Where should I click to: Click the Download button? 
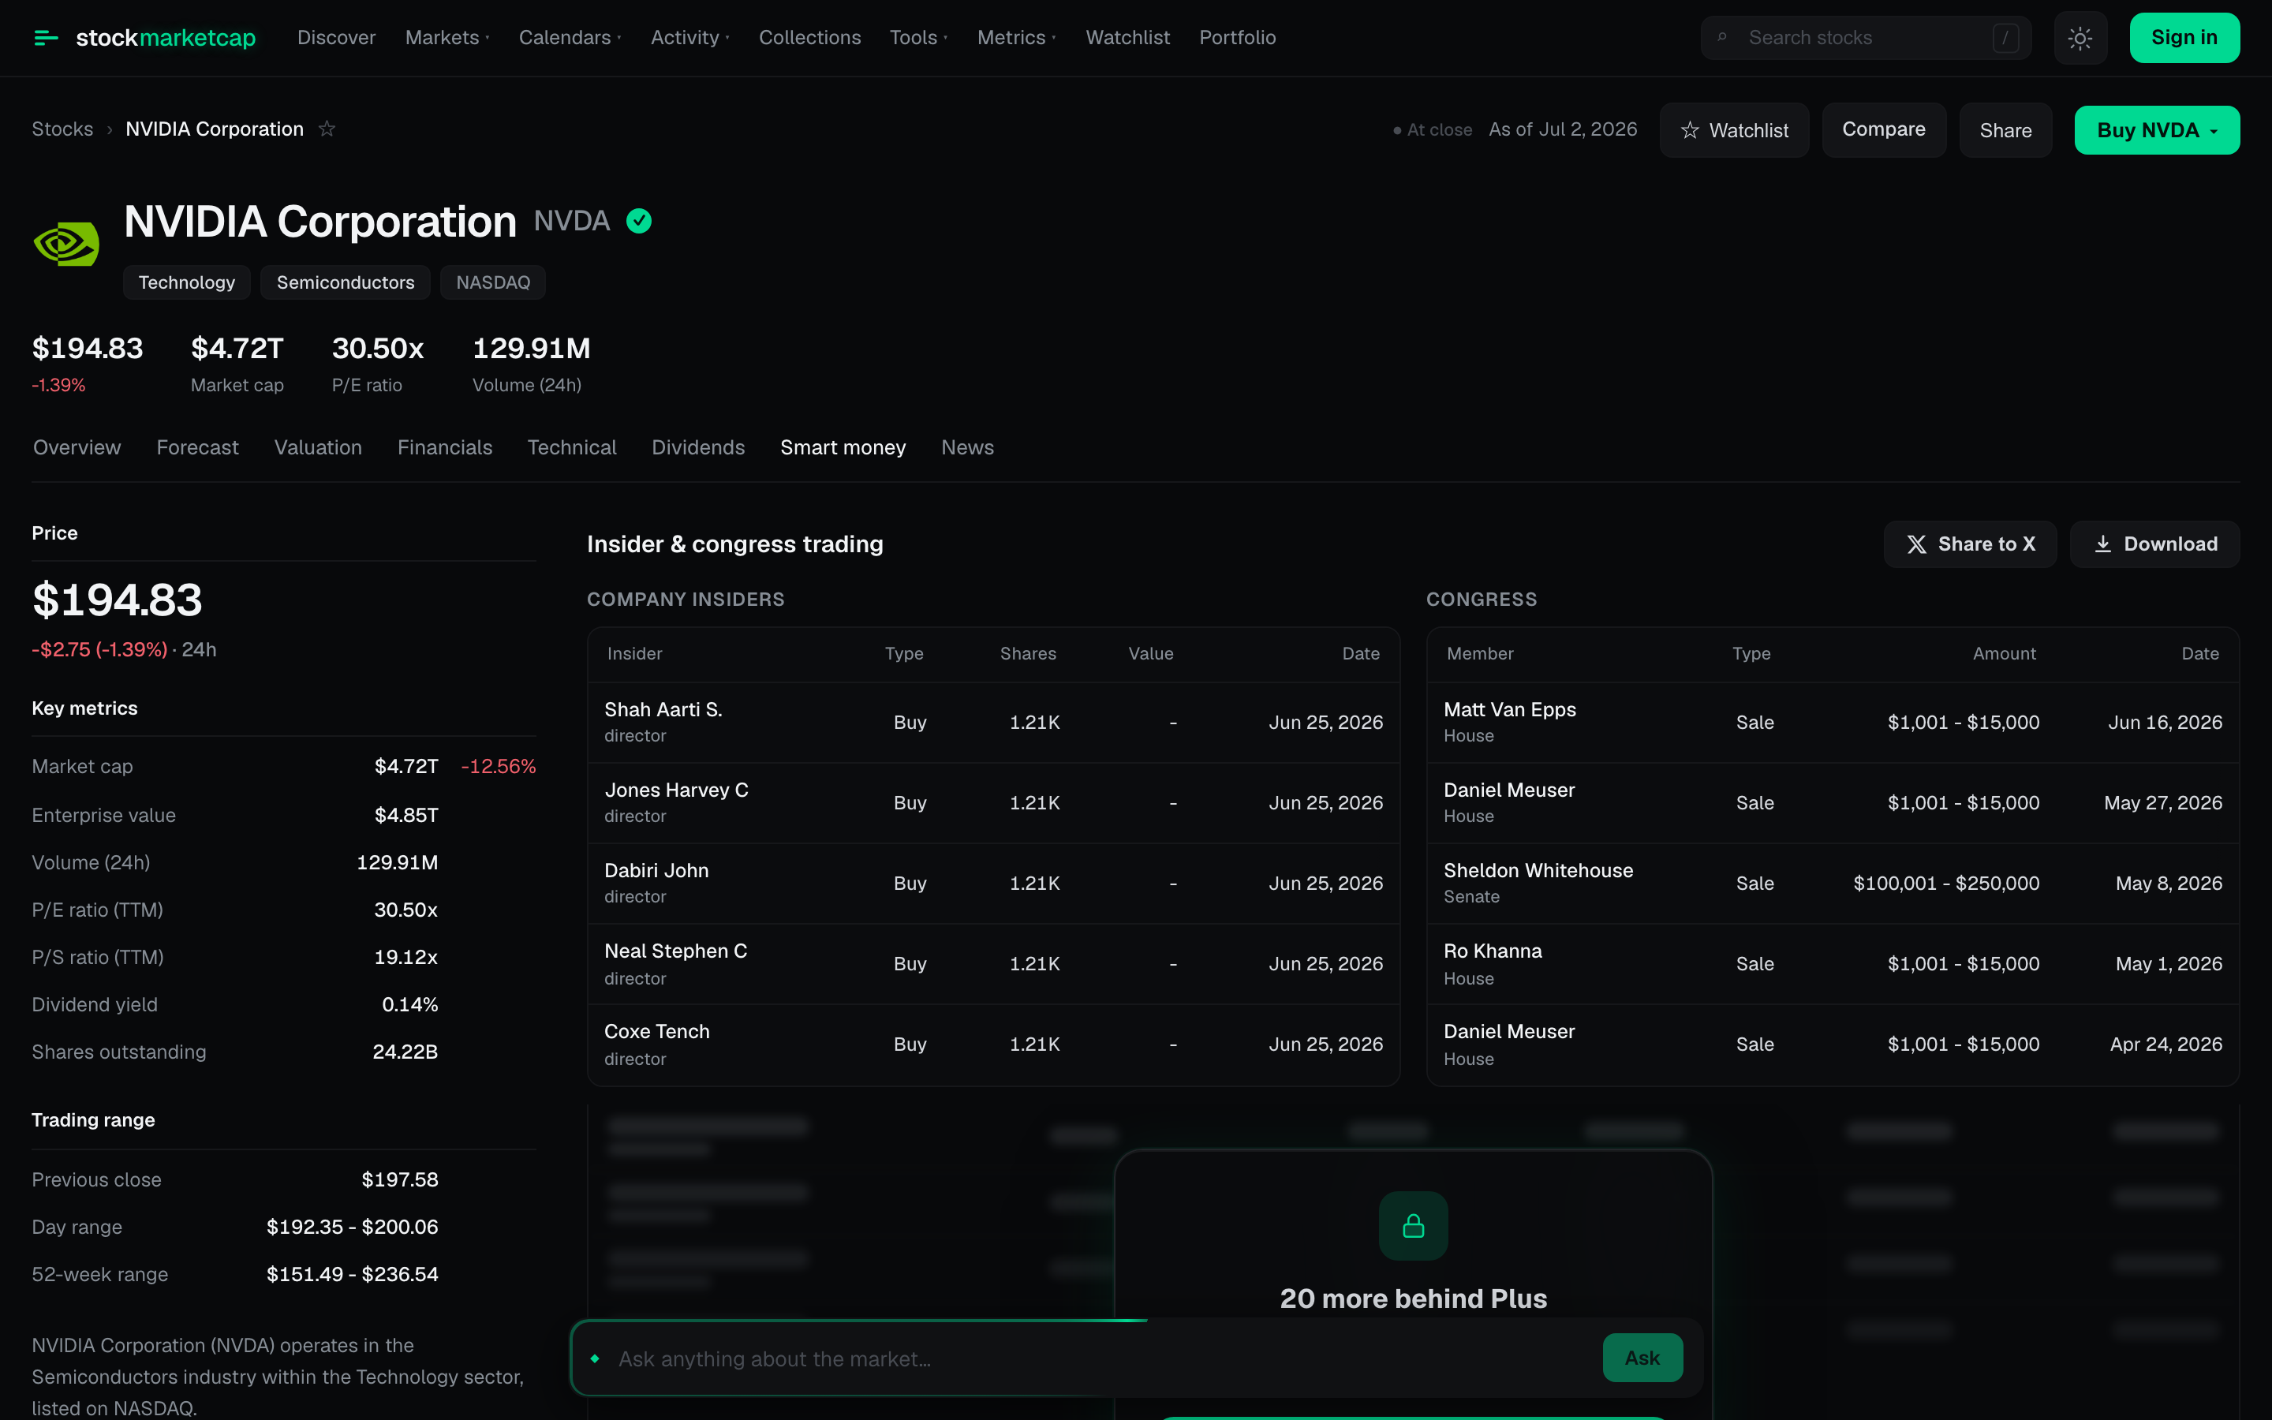(2154, 544)
